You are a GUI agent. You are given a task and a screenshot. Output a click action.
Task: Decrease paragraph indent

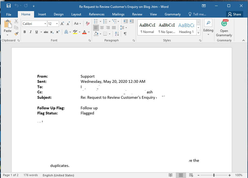click(126, 21)
